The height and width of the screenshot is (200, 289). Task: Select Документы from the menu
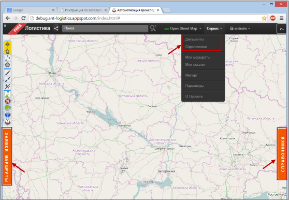pos(194,39)
